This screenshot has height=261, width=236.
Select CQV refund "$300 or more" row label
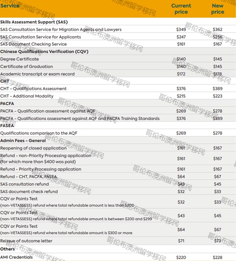pos(66,230)
